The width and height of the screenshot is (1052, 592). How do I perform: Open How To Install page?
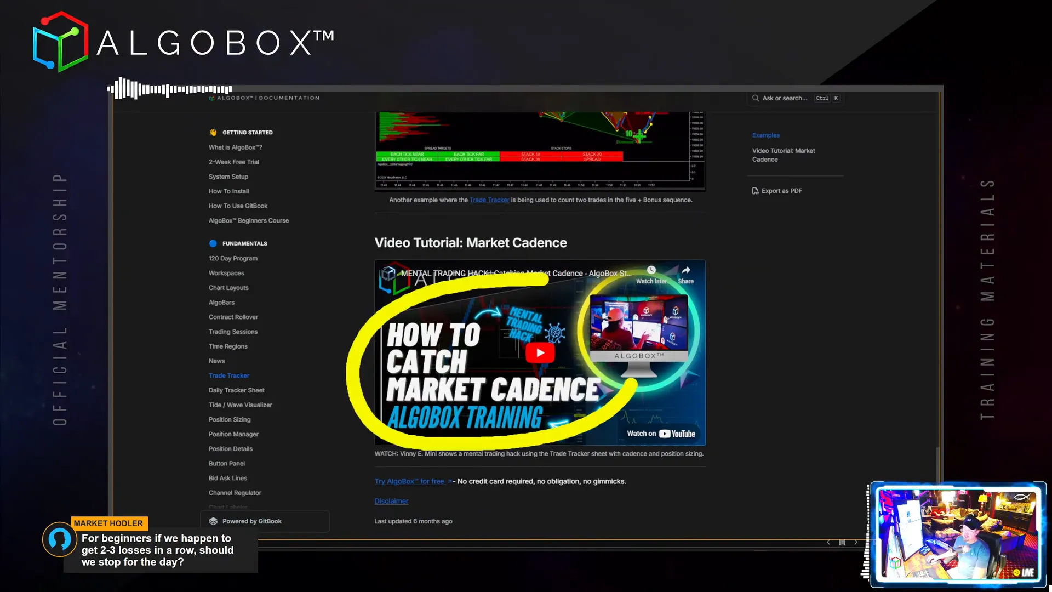(228, 191)
